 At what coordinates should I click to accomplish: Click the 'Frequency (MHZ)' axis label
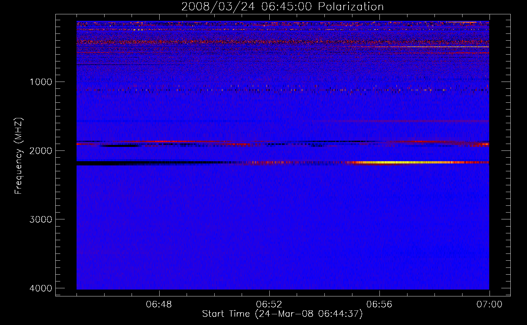click(19, 156)
